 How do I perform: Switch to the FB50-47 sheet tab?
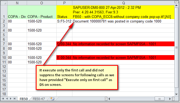click(39, 99)
